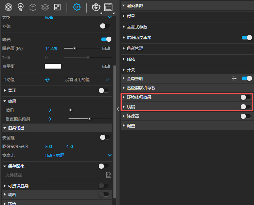
Task: Expand the 质量 section
Action: pyautogui.click(x=131, y=16)
